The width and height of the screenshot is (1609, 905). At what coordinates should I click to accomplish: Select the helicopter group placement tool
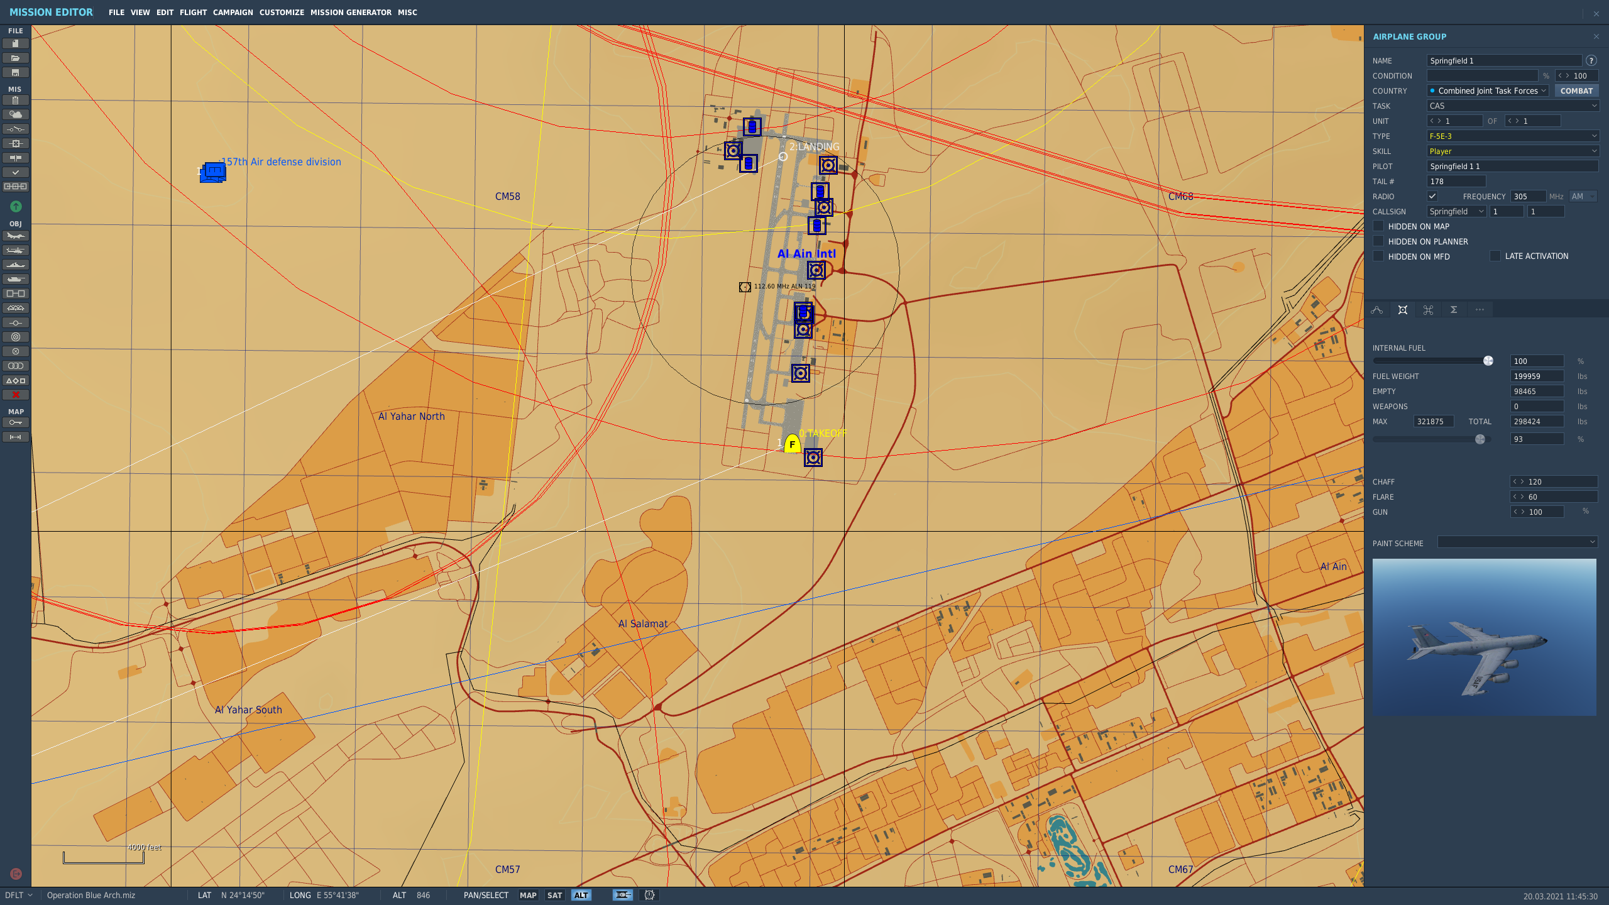coord(16,250)
